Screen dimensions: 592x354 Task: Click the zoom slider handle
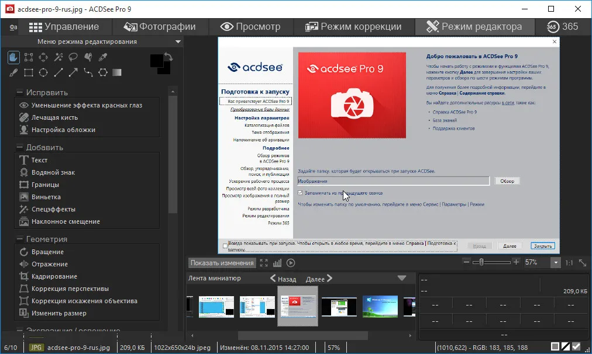click(x=481, y=262)
